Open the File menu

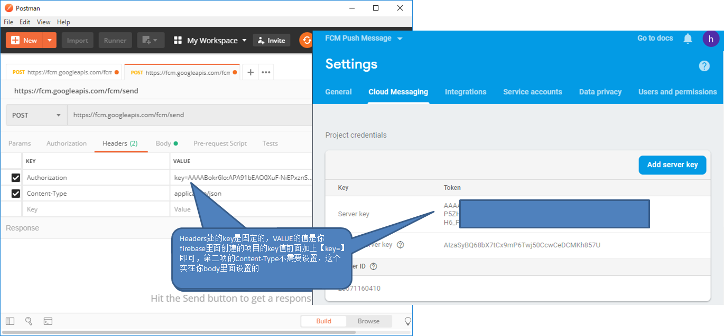[8, 22]
